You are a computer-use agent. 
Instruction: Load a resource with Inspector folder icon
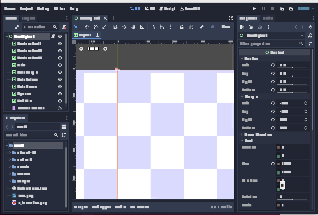tap(251, 27)
